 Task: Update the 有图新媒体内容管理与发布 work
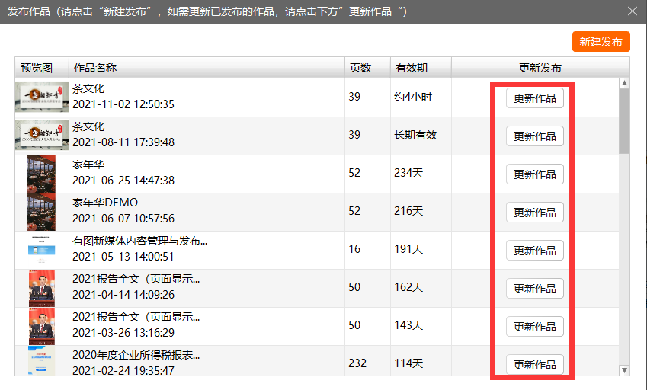534,251
